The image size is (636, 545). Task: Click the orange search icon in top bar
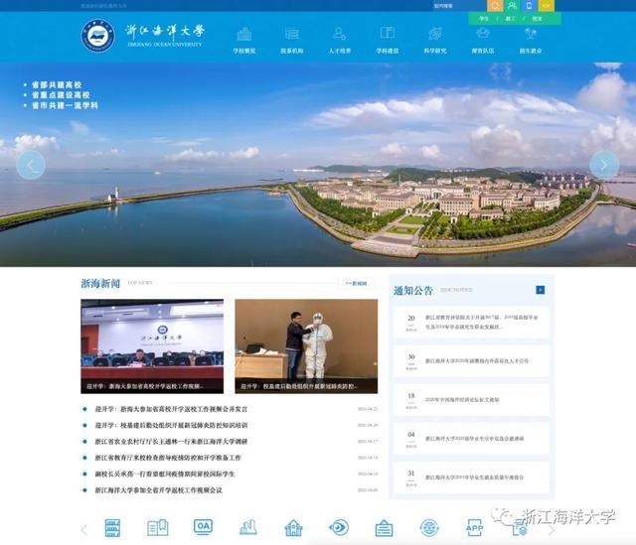(x=495, y=6)
